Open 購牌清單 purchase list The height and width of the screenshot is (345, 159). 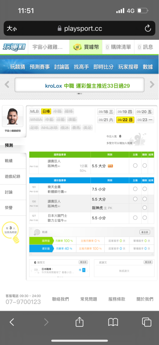(118, 47)
